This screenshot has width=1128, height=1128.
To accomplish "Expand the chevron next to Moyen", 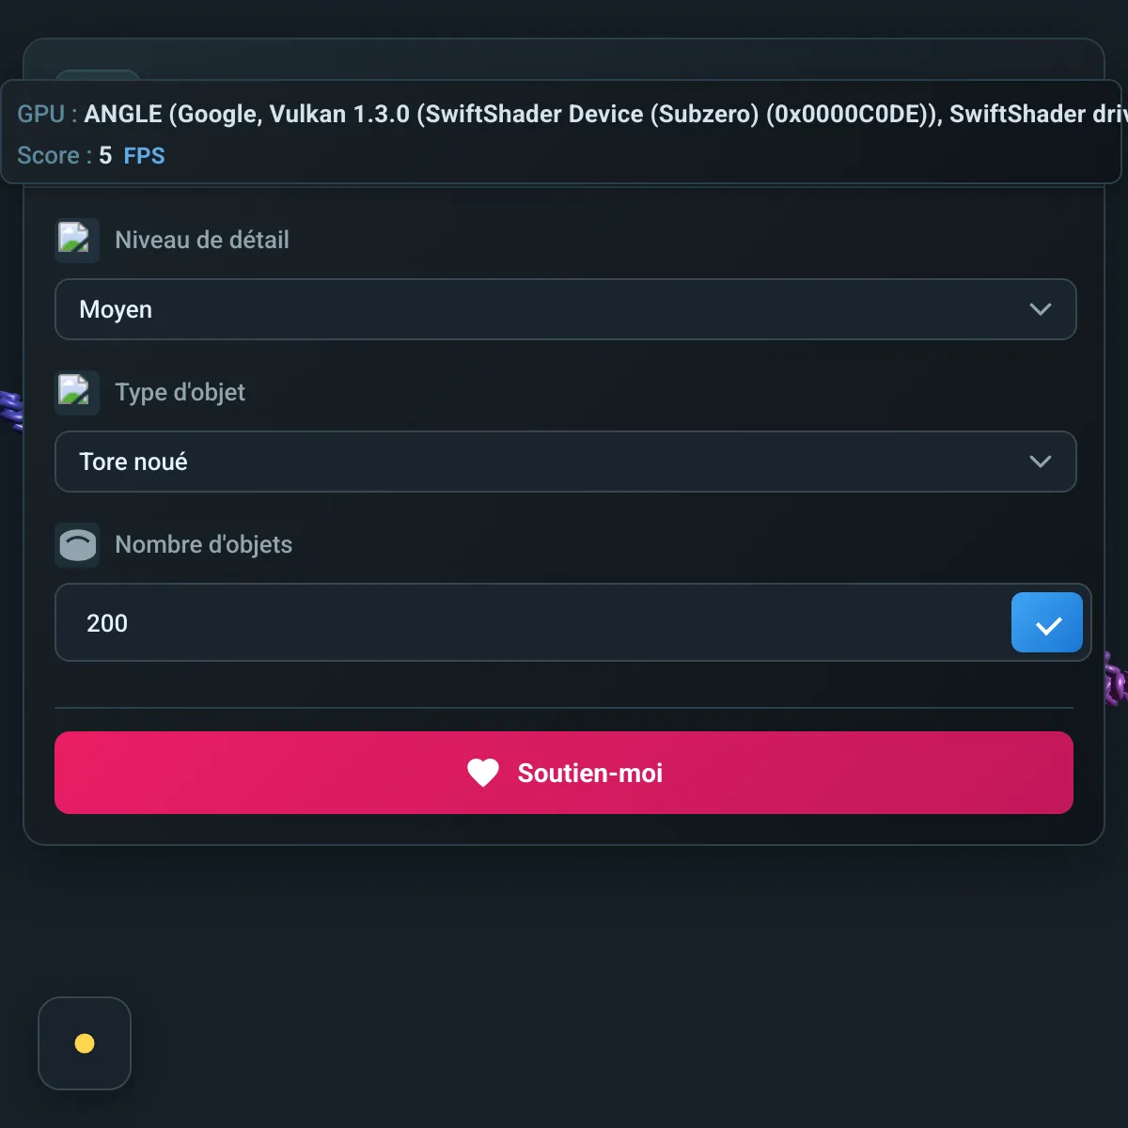I will [x=1040, y=309].
